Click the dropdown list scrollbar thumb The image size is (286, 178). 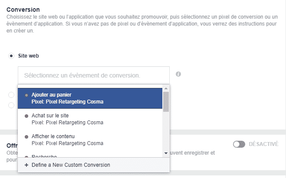(165, 100)
